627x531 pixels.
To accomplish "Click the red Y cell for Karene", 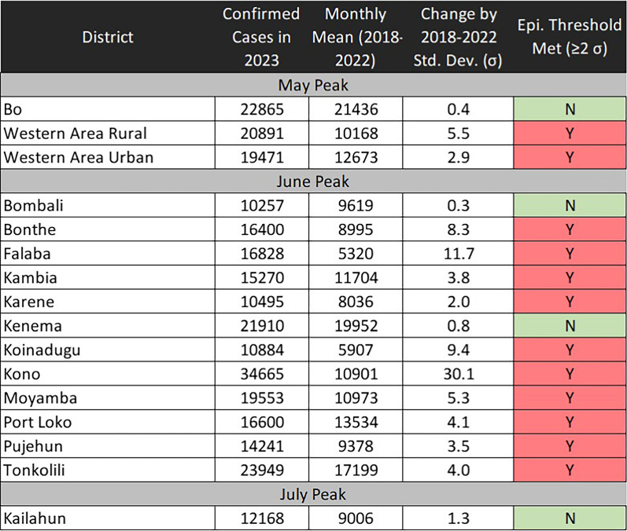I will (570, 302).
